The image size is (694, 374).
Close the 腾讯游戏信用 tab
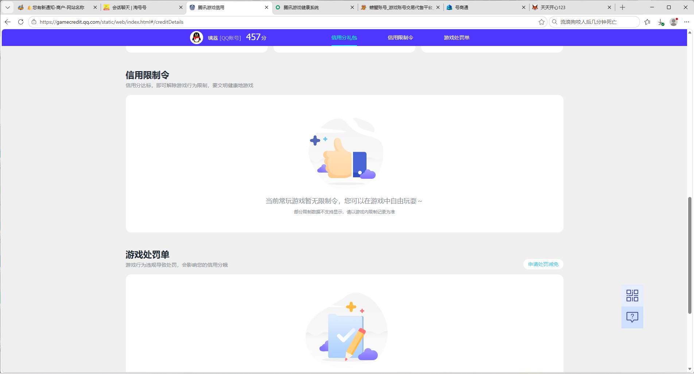tap(267, 7)
